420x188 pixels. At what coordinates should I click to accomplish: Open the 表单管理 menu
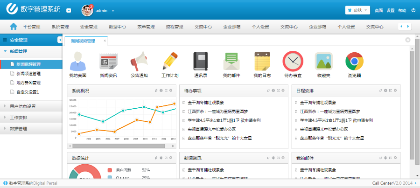point(146,27)
